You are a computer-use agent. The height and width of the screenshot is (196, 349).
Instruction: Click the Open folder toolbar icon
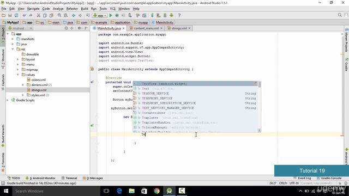pyautogui.click(x=3, y=15)
